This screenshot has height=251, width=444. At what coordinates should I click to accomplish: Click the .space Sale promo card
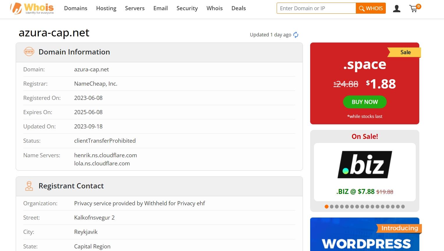365,83
